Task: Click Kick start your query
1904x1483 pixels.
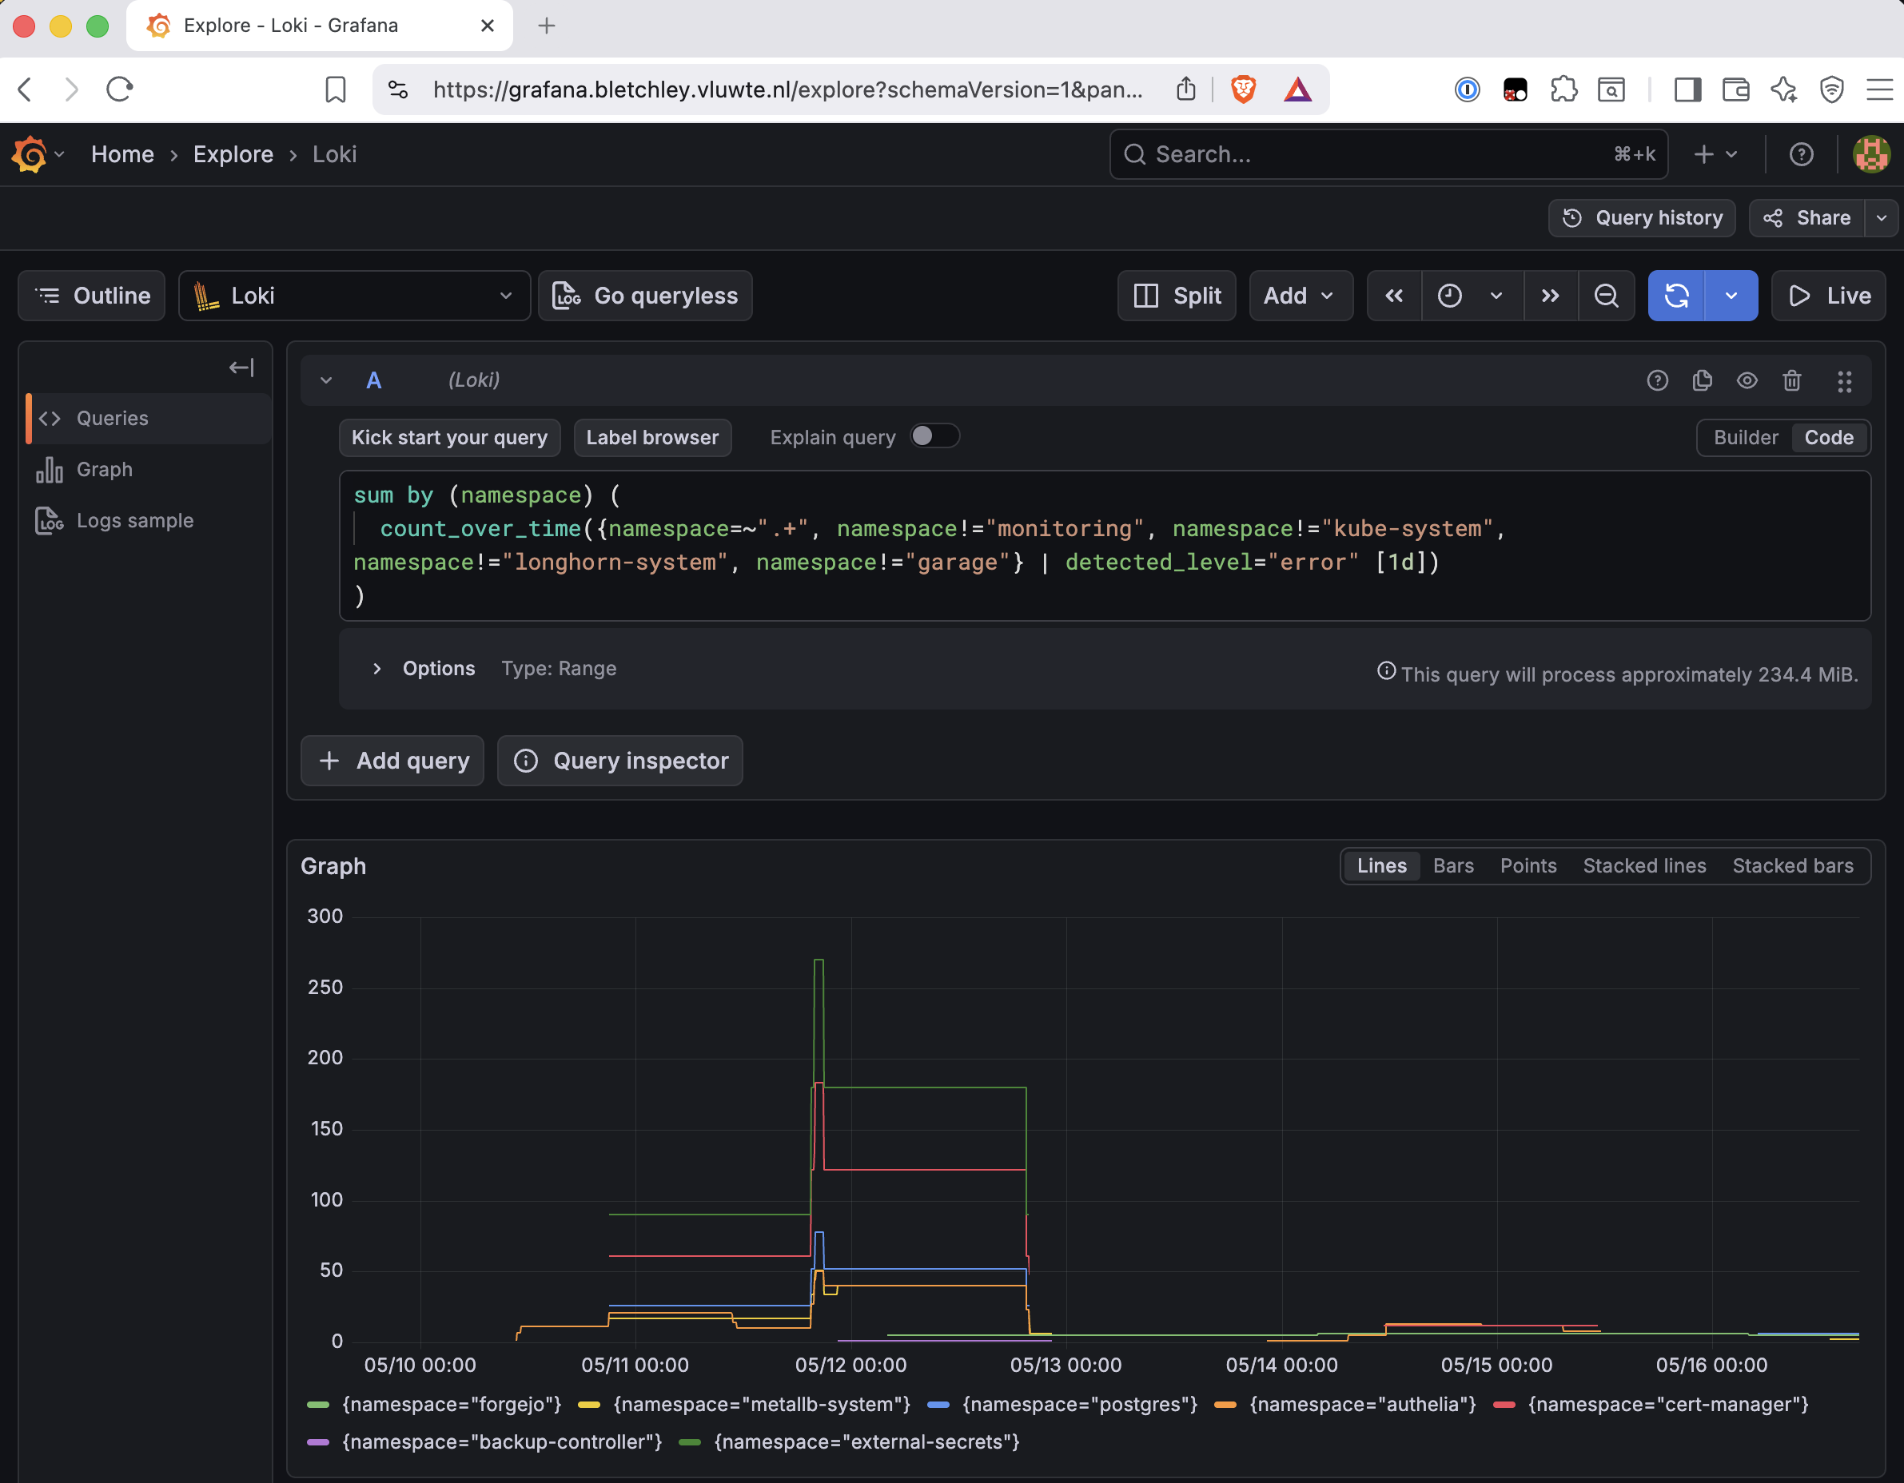Action: tap(449, 437)
